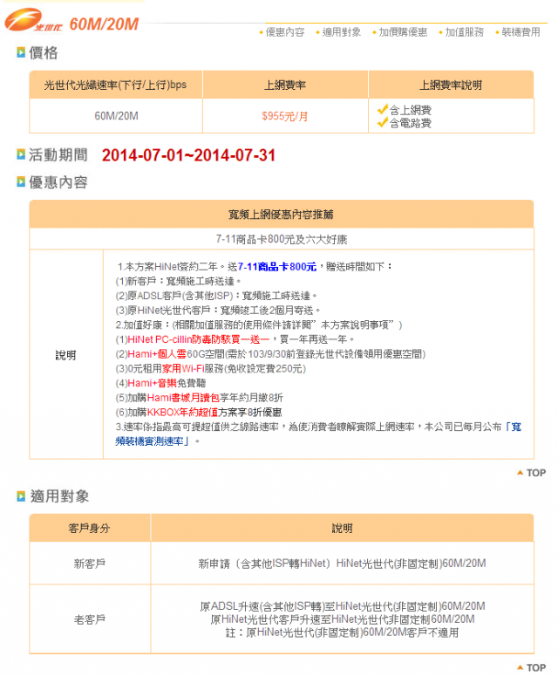Open the 7-11商品卡800元 blue link
558x677 pixels.
pos(277,267)
